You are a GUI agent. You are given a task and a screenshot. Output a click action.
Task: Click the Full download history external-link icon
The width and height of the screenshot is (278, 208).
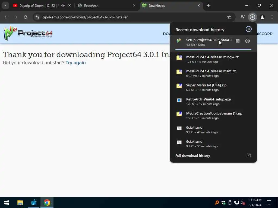pos(249,155)
